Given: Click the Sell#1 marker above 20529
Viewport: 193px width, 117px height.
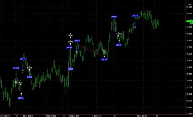Looking at the screenshot, I should point(104,50).
